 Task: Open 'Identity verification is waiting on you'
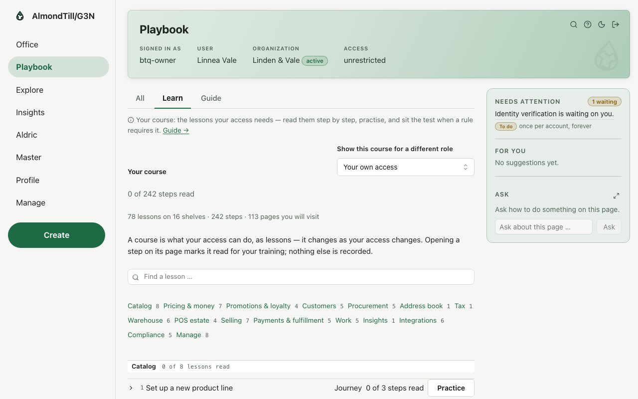click(x=554, y=114)
